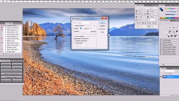Apply Faux Bold in Character panel
This screenshot has height=101, width=179.
click(x=138, y=23)
